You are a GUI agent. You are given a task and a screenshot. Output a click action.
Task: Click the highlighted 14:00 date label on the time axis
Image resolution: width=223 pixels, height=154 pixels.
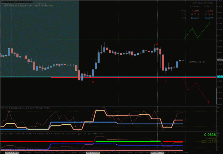coord(157,153)
